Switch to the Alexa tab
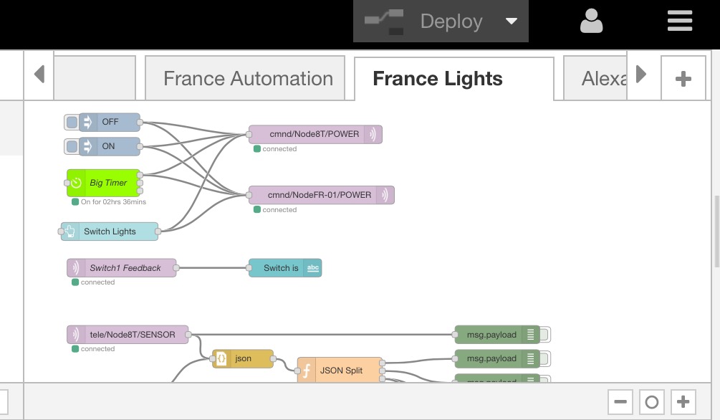Viewport: 720px width, 420px height. click(x=595, y=79)
